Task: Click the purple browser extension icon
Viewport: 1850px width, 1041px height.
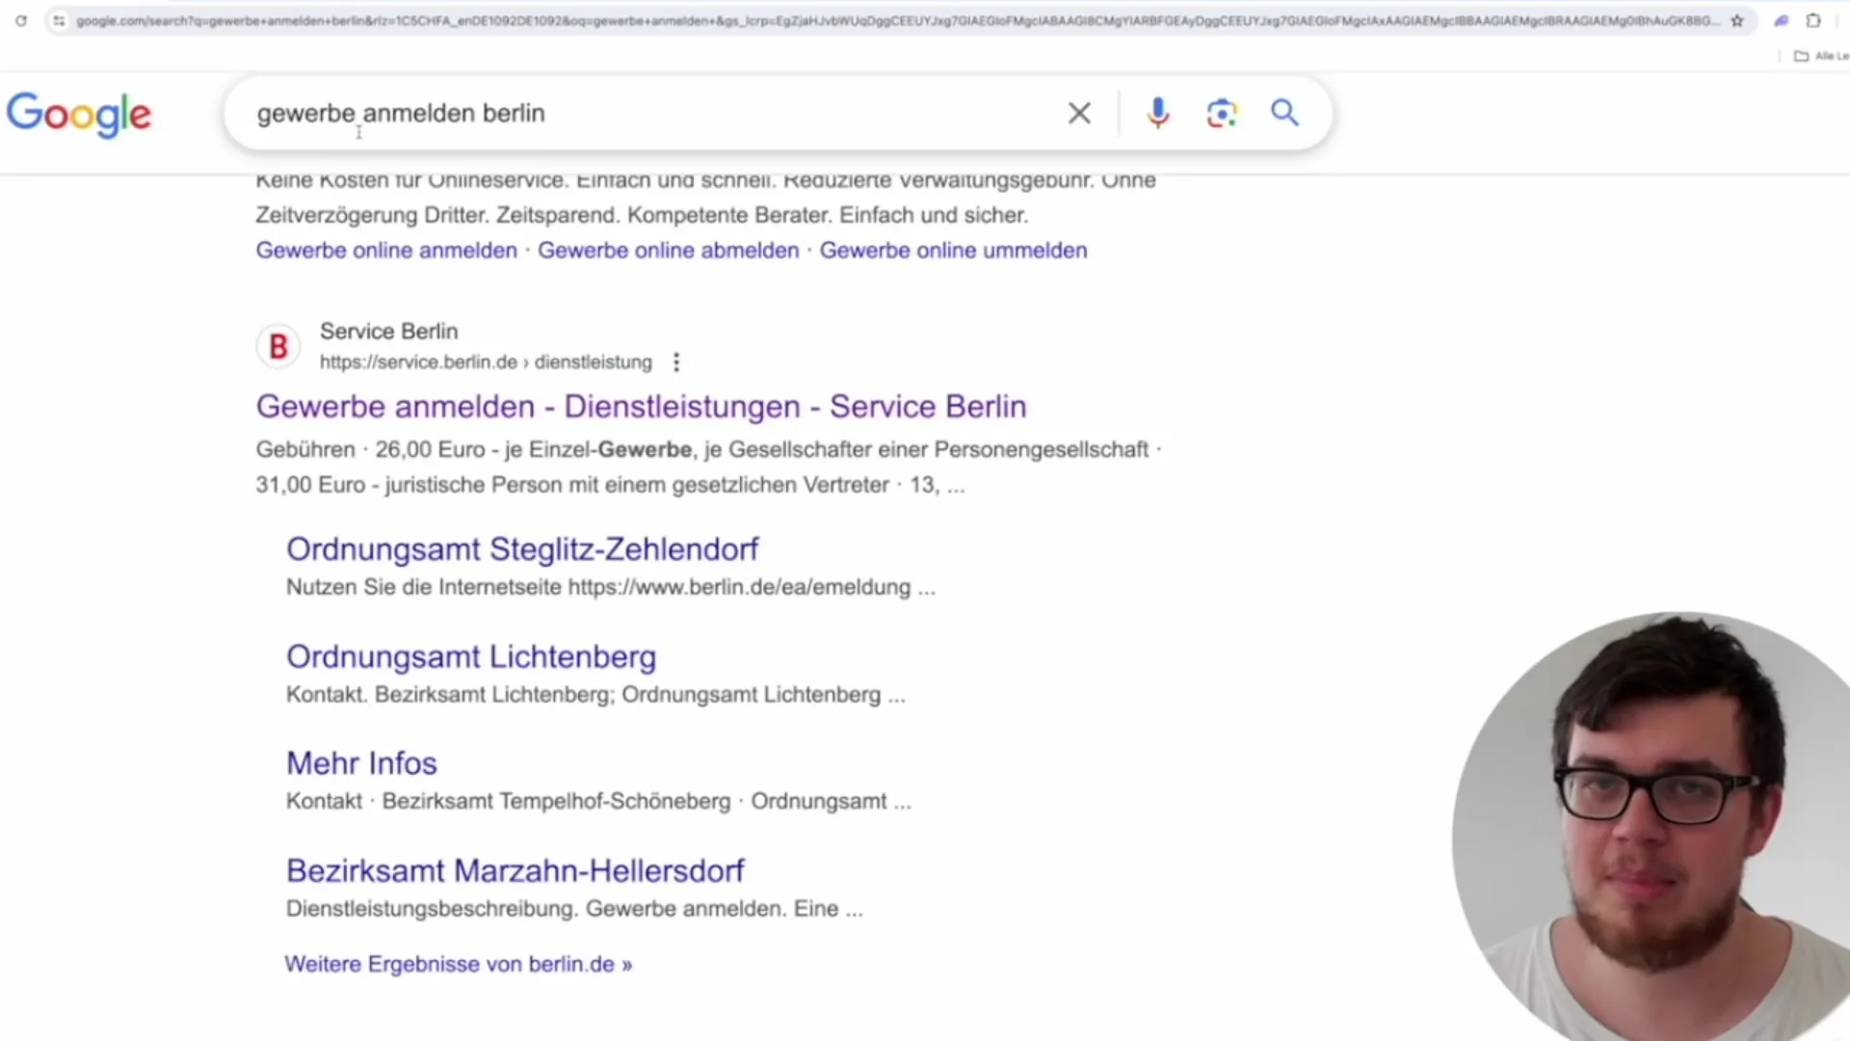Action: [x=1781, y=20]
